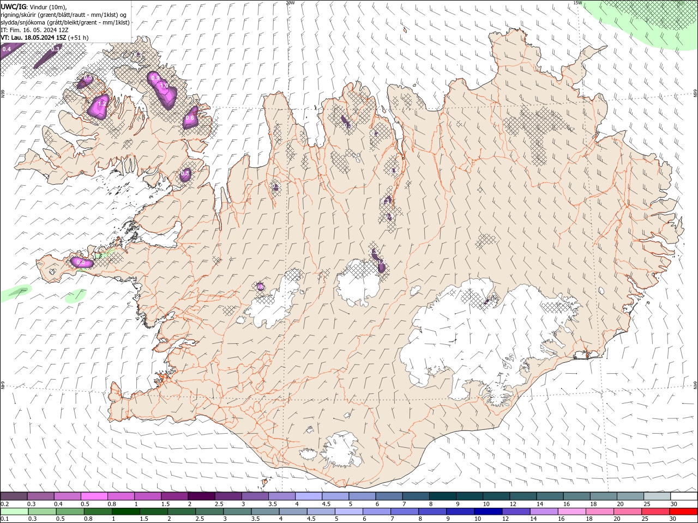Viewport: 698px width, 523px height.
Task: Pick the rain legend swatch starting at 2.5
Action: click(209, 512)
